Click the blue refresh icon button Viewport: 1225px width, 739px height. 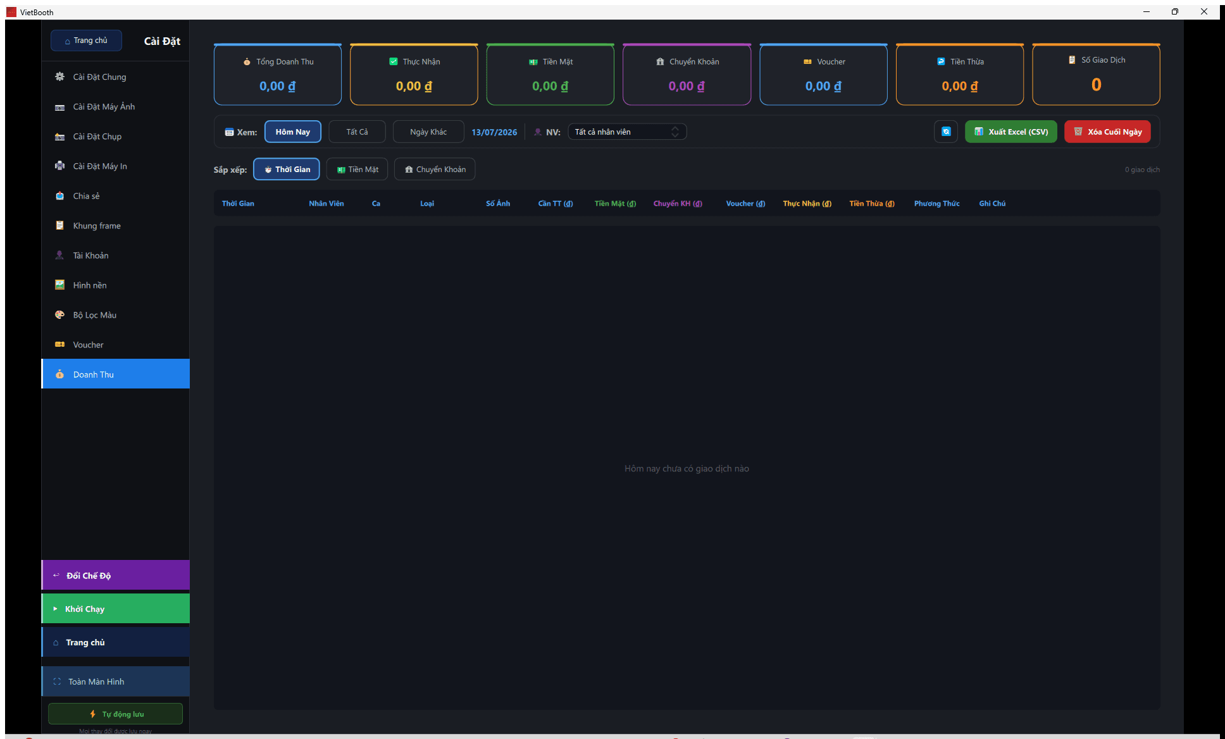(x=945, y=132)
